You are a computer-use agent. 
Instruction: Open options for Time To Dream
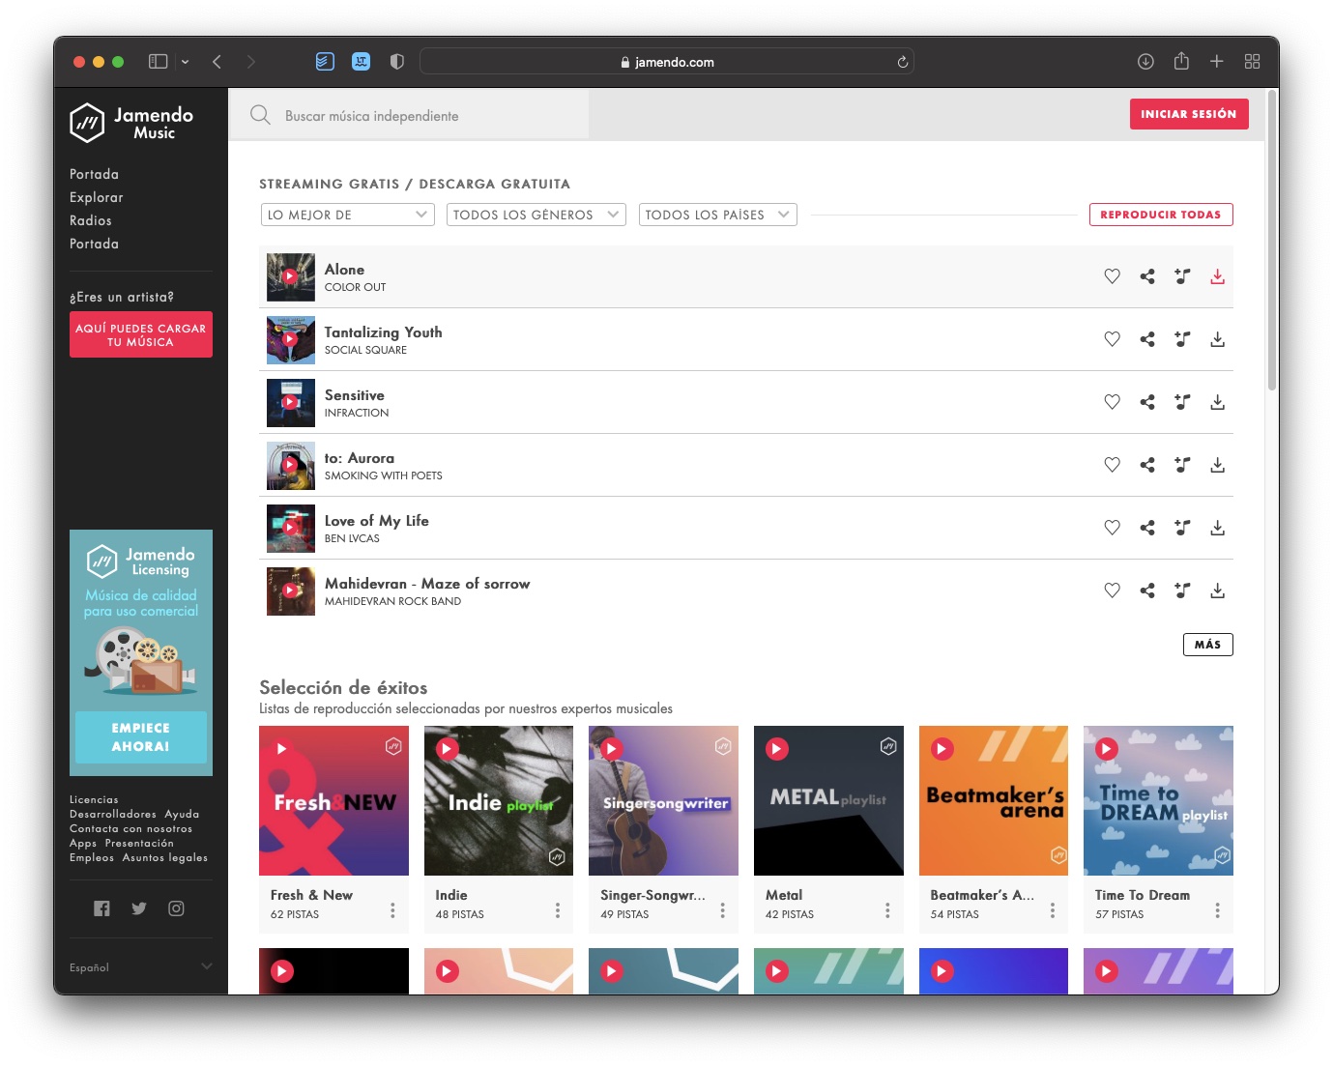[1217, 910]
